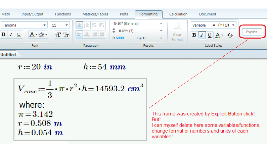267x147 pixels.
Task: Reset label style with refresh icon
Action: [x=230, y=35]
